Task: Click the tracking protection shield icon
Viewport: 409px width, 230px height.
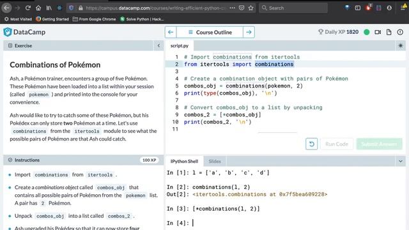Action: 71,8
